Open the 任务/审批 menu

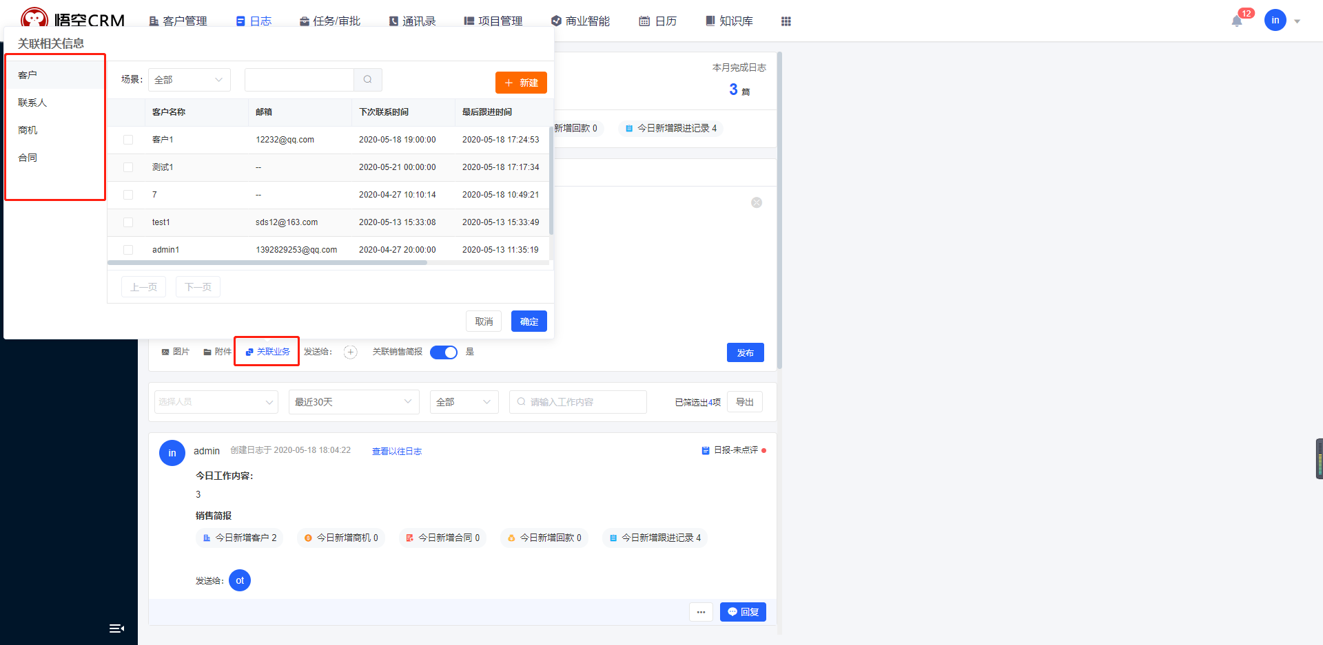(x=330, y=21)
